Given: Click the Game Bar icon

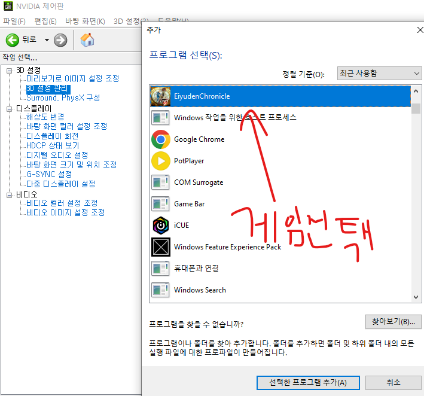Looking at the screenshot, I should tap(160, 204).
